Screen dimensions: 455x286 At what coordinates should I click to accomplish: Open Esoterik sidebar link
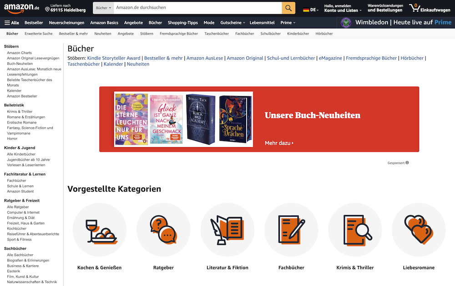coord(14,271)
